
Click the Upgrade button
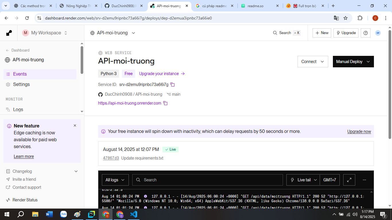(346, 33)
